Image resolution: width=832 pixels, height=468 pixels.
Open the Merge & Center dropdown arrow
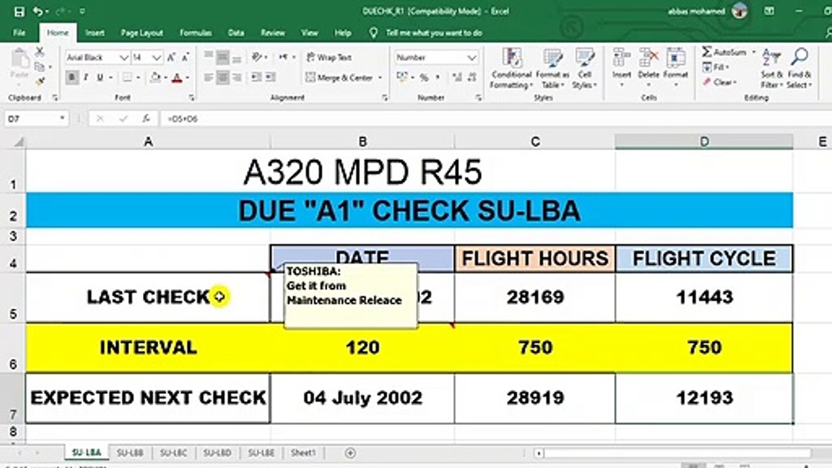[380, 77]
